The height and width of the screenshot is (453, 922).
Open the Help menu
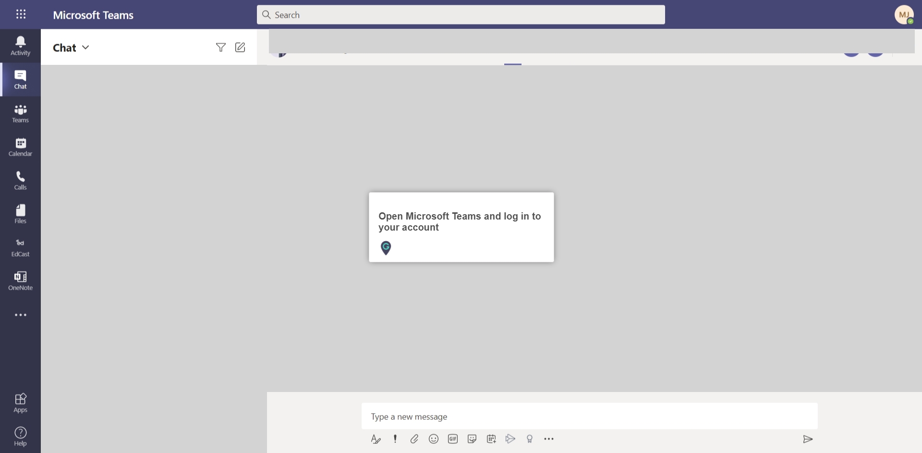click(x=20, y=436)
